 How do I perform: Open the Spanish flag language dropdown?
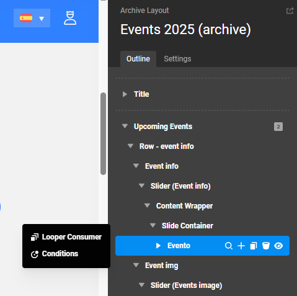click(x=32, y=18)
